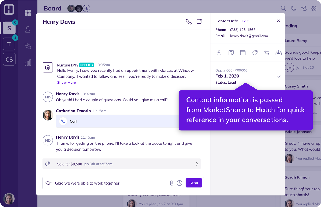The image size is (321, 207).
Task: Select the contacts person icon in sidebar
Action: click(x=28, y=30)
